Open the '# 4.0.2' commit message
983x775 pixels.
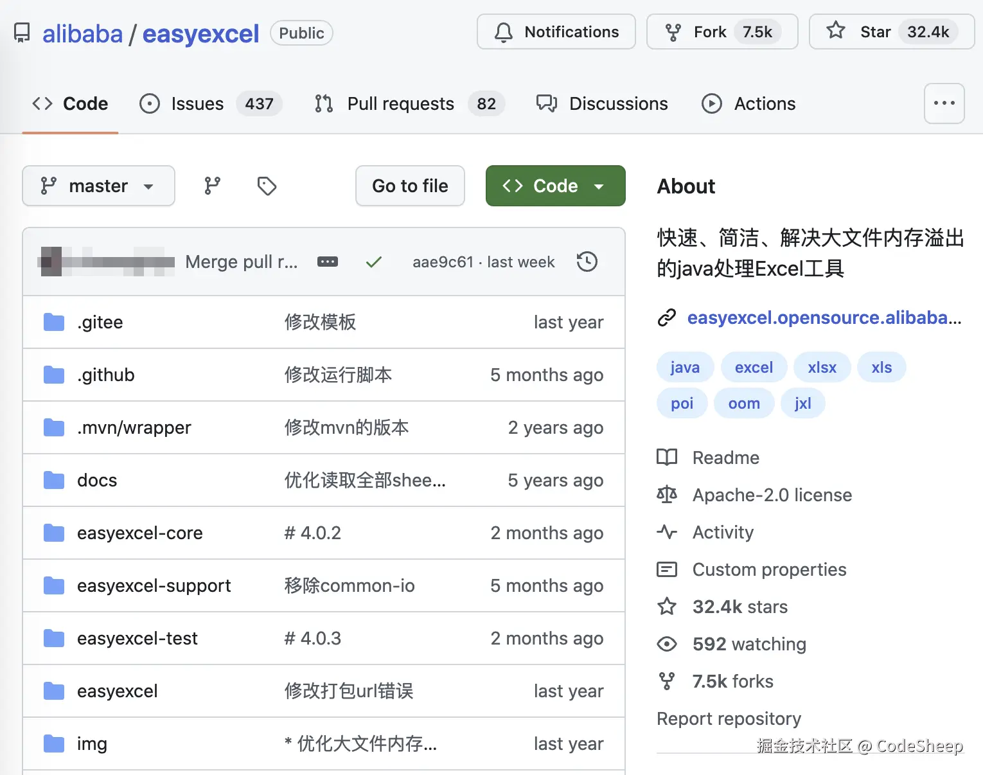(x=313, y=533)
